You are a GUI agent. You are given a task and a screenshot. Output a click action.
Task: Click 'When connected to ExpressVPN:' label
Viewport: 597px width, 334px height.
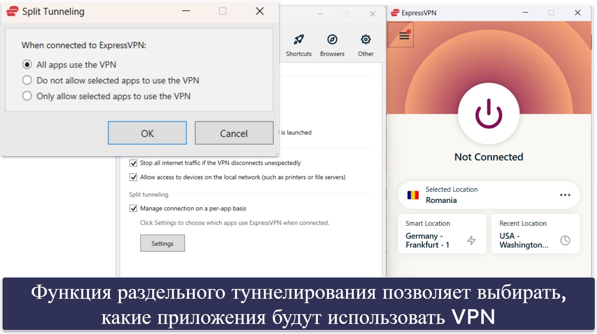pos(84,45)
